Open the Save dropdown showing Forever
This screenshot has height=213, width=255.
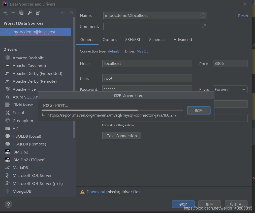pos(230,89)
